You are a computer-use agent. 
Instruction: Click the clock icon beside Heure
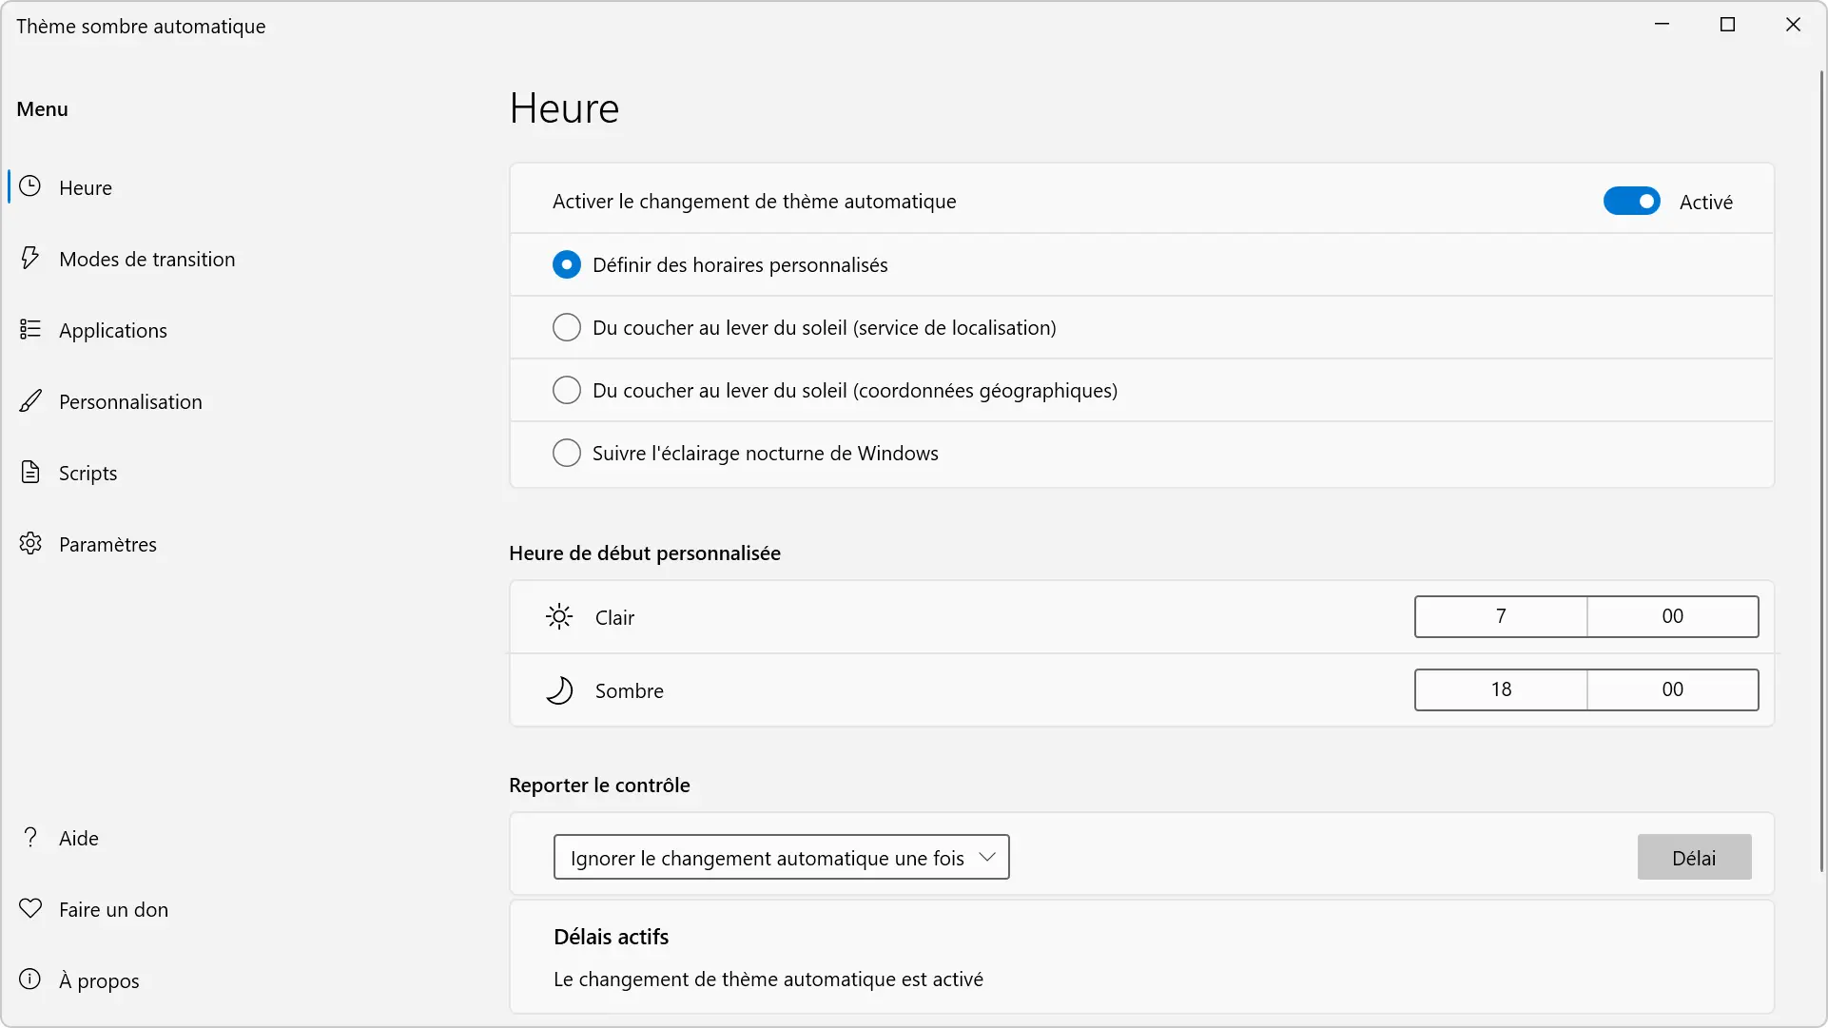(x=30, y=186)
